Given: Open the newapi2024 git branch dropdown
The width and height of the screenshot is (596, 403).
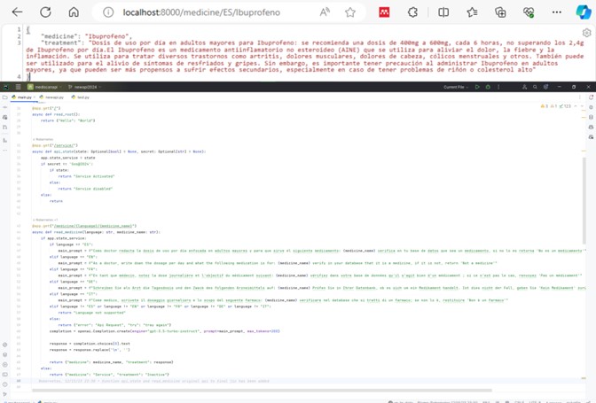Looking at the screenshot, I should [85, 87].
